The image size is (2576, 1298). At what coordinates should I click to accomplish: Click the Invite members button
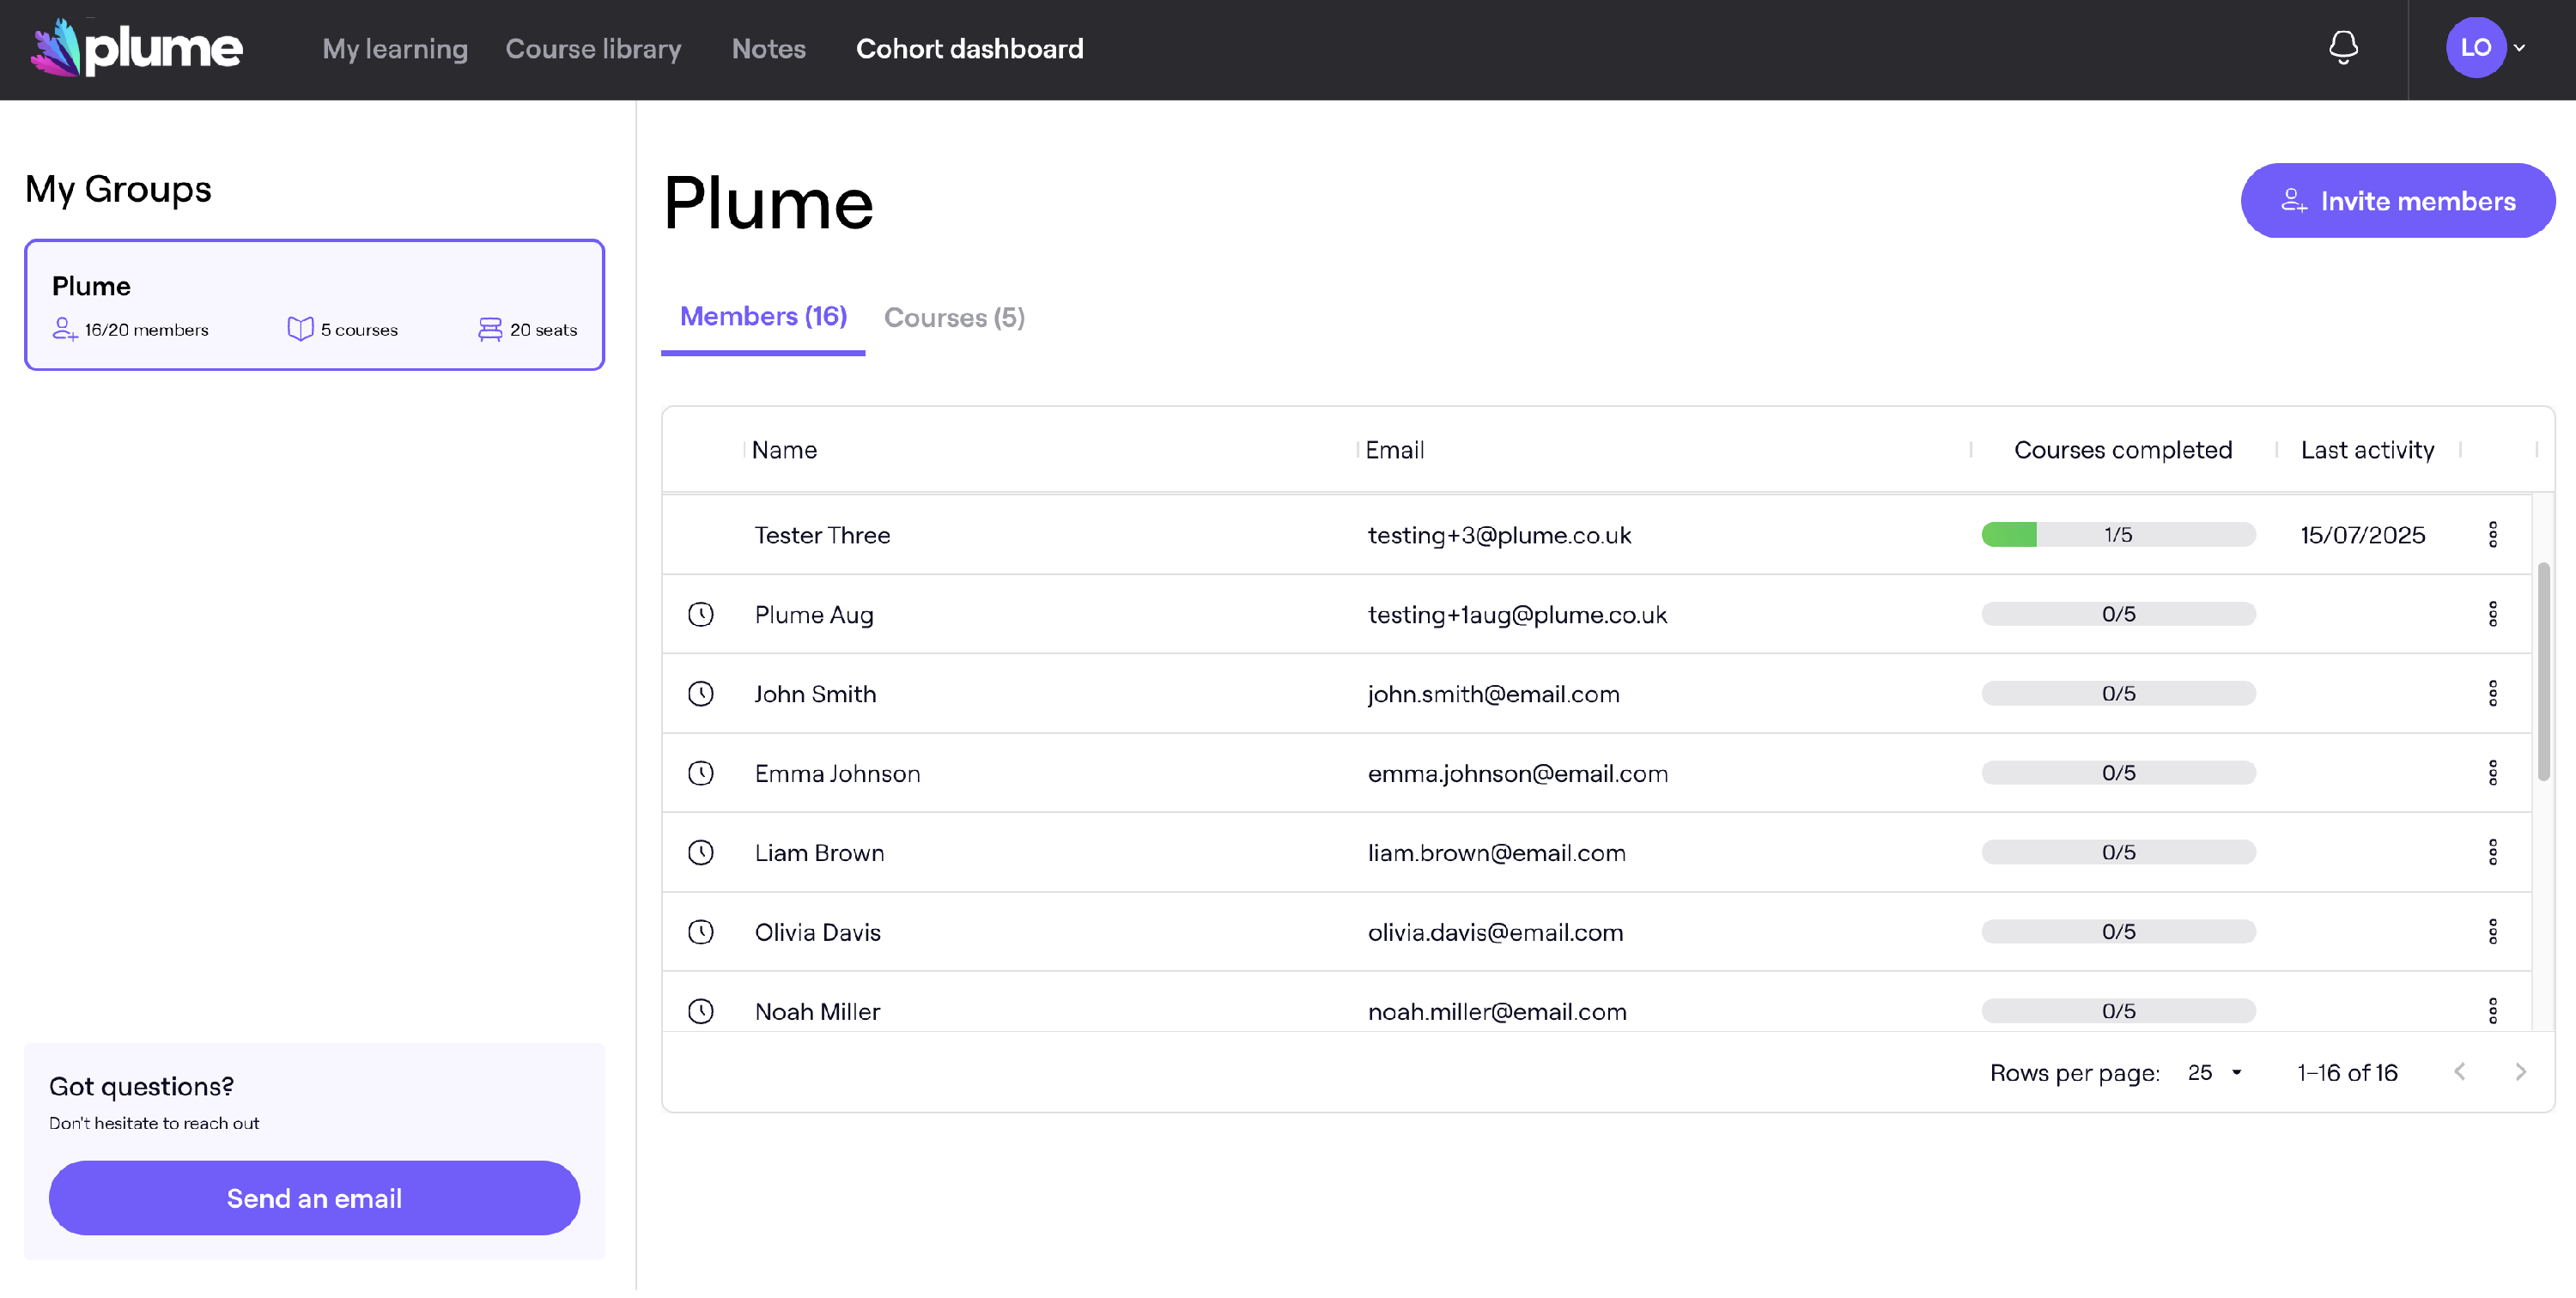[x=2397, y=201]
